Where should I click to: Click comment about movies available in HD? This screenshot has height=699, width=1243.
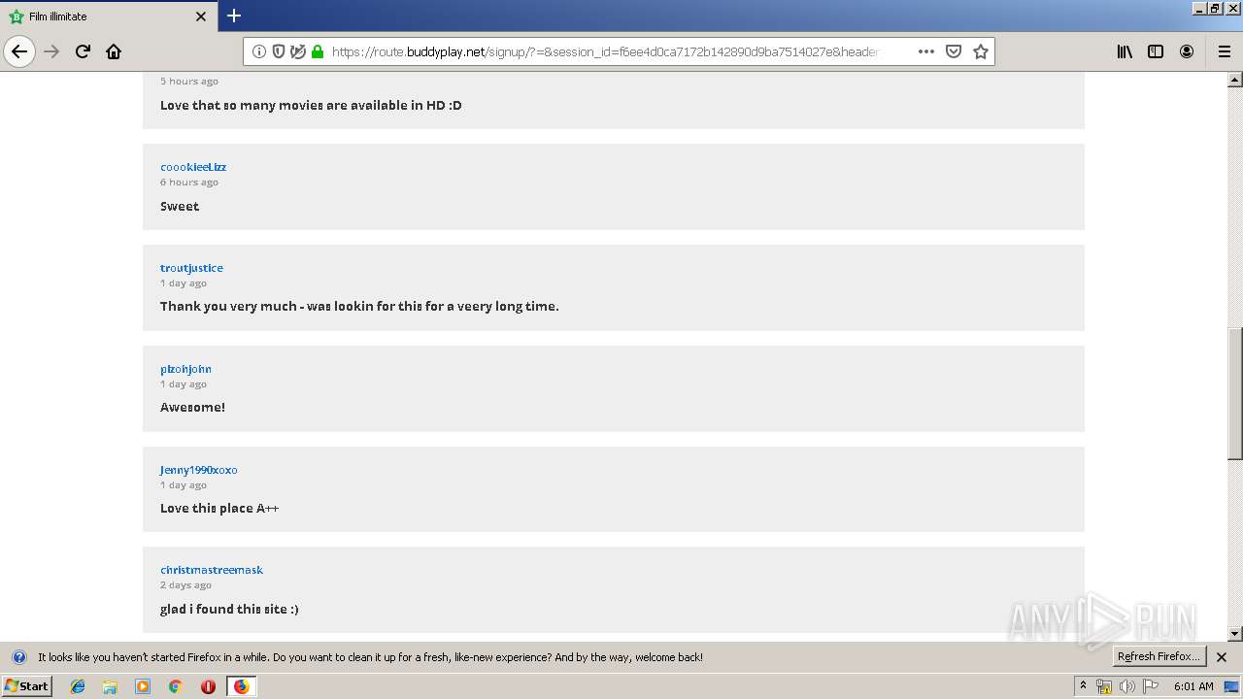point(311,105)
